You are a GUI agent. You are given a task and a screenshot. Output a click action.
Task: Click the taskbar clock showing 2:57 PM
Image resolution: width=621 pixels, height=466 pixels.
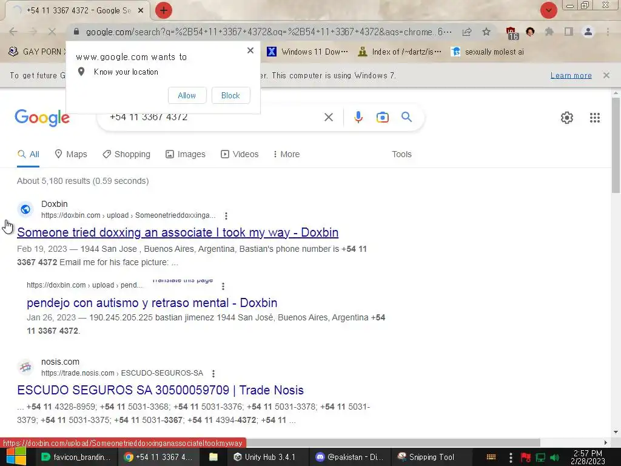click(588, 457)
